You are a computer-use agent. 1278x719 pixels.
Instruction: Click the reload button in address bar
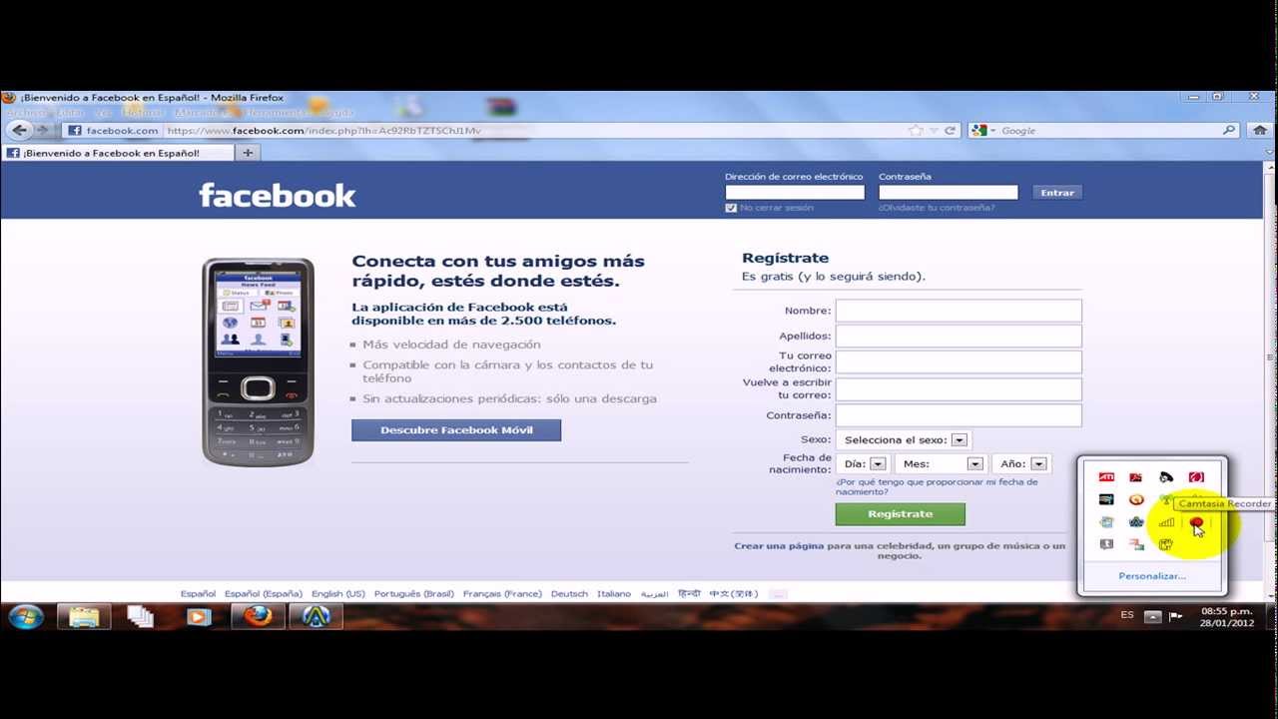(x=951, y=131)
